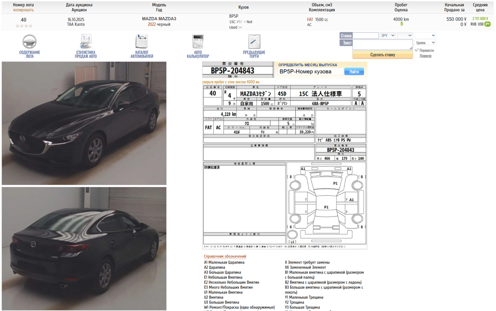Click the Объем, см3 Комплектация header
The height and width of the screenshot is (311, 496).
[322, 7]
